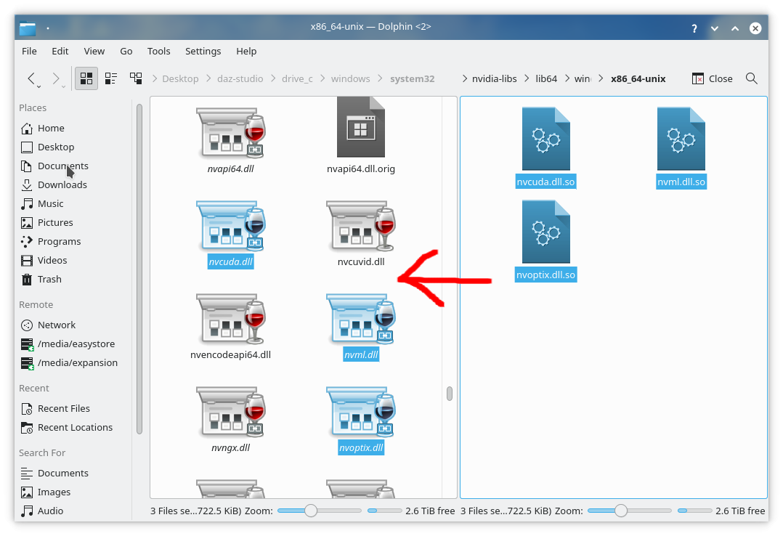
Task: Select nvml.dll in left pane
Action: (360, 319)
